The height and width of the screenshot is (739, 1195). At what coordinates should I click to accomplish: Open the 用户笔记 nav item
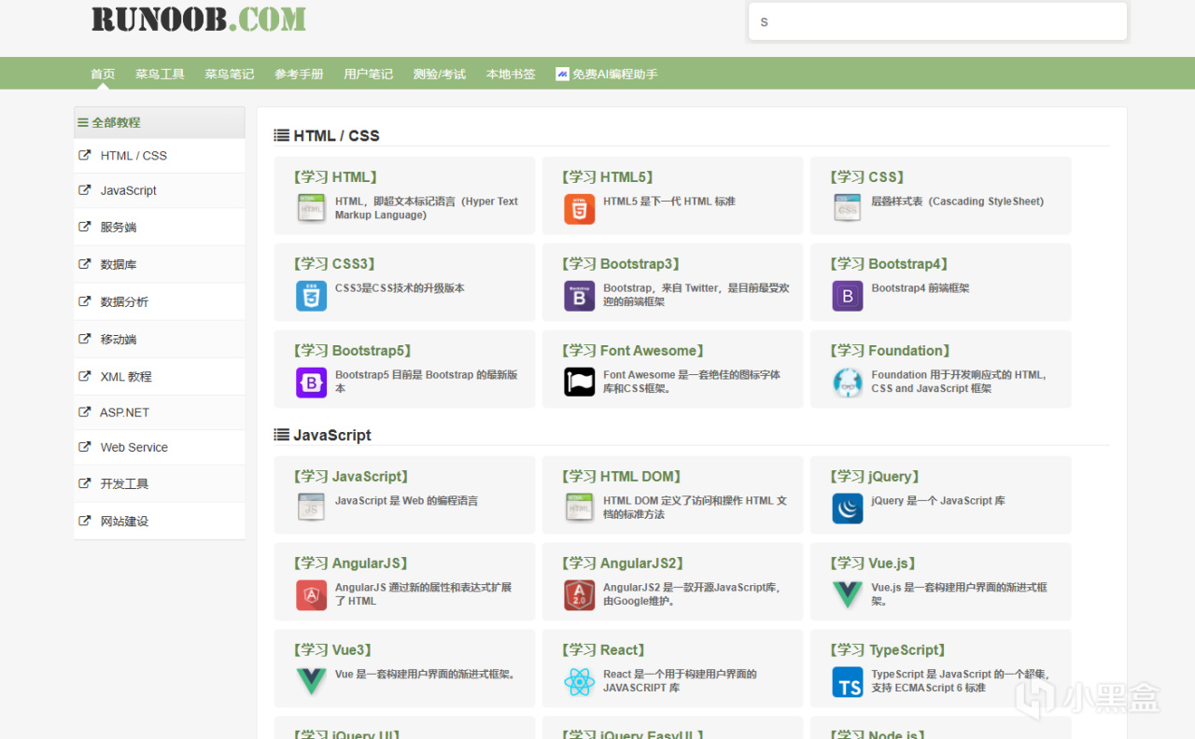pyautogui.click(x=368, y=74)
